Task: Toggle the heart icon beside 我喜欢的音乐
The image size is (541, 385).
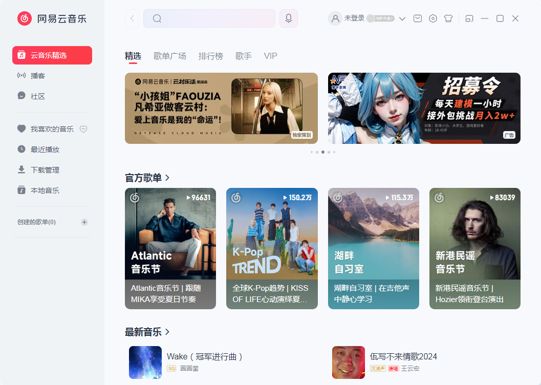Action: (x=83, y=129)
